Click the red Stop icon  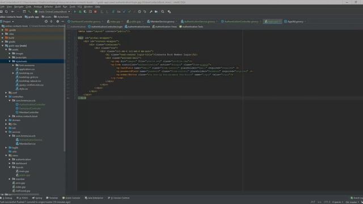click(95, 11)
